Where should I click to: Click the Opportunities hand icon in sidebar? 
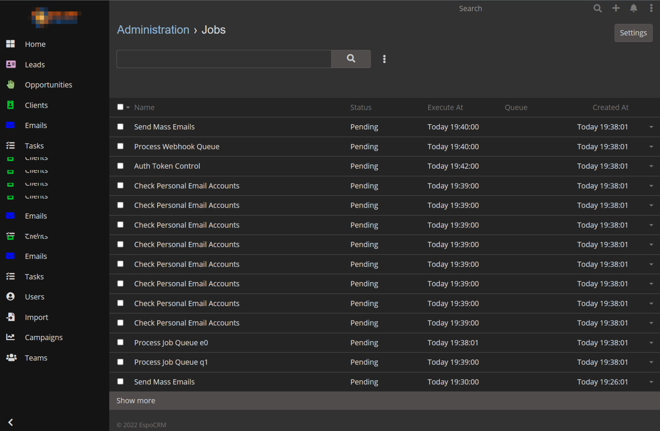click(10, 85)
